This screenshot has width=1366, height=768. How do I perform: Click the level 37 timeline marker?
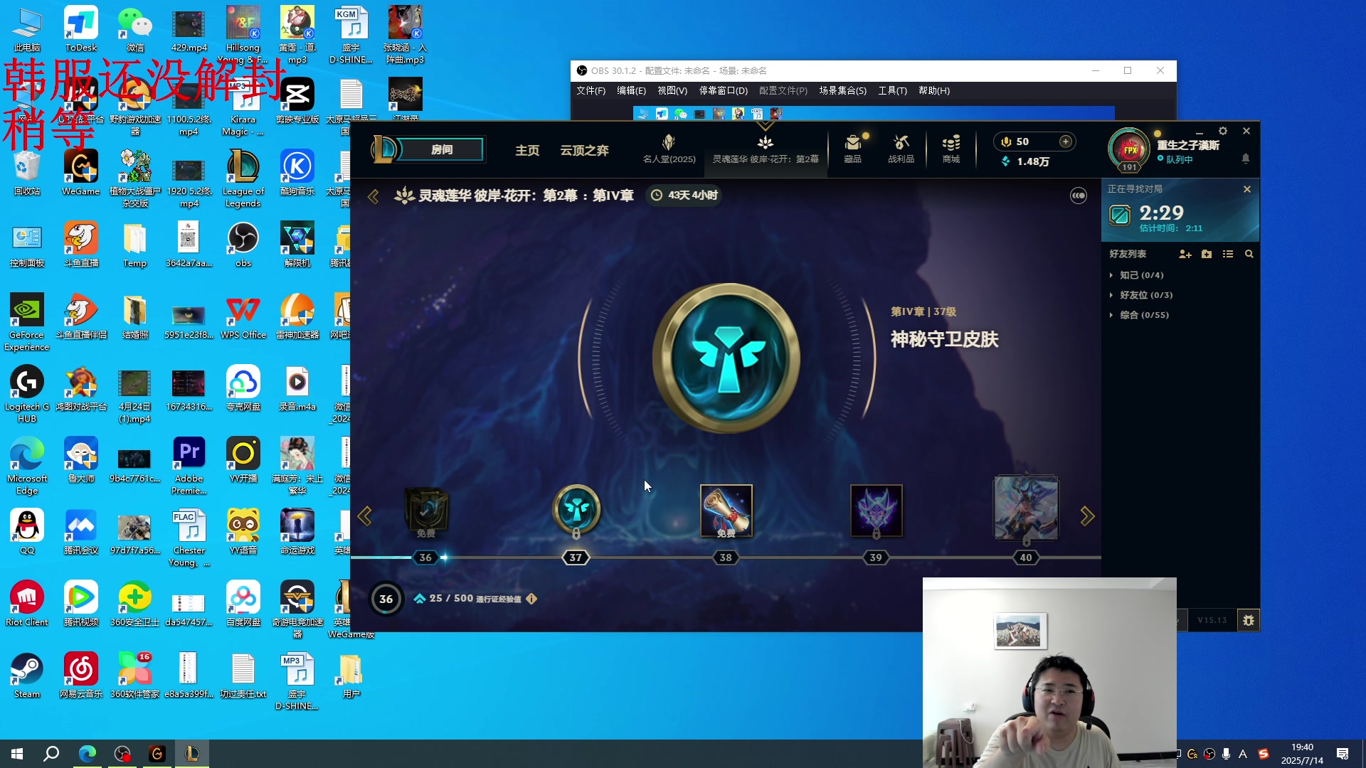click(576, 558)
